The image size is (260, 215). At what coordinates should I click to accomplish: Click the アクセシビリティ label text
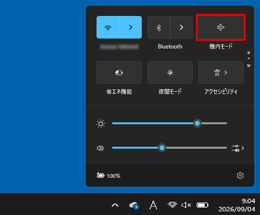[x=221, y=91]
